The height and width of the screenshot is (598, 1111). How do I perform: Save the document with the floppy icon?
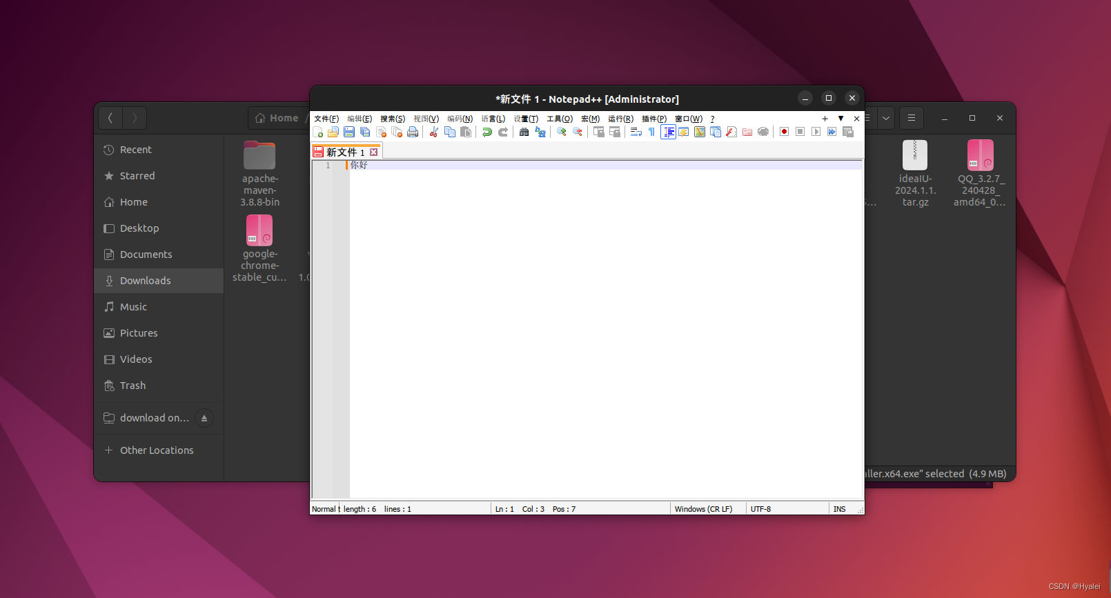[x=349, y=132]
